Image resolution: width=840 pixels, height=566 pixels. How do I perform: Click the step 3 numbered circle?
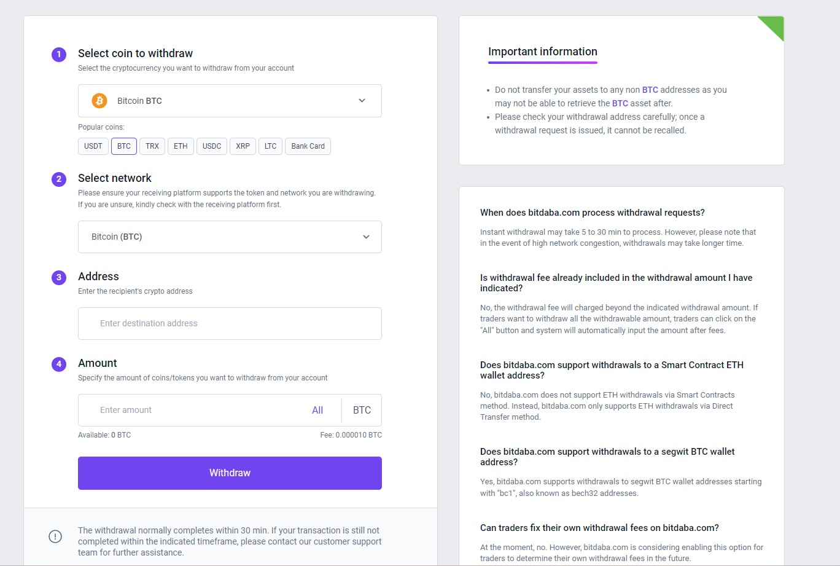coord(59,277)
